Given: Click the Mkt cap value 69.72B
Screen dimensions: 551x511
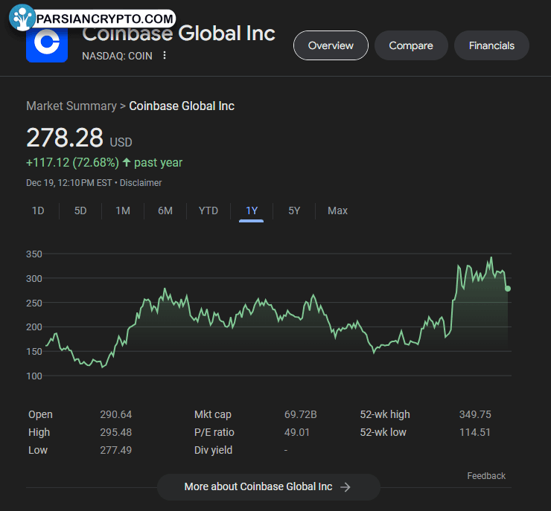Looking at the screenshot, I should pos(301,414).
